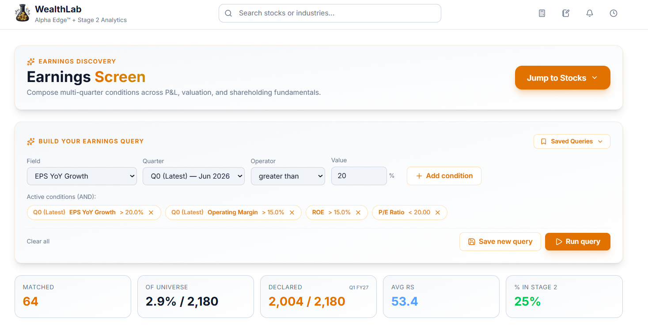Select the EPS YoY Growth condition chip

click(x=94, y=213)
